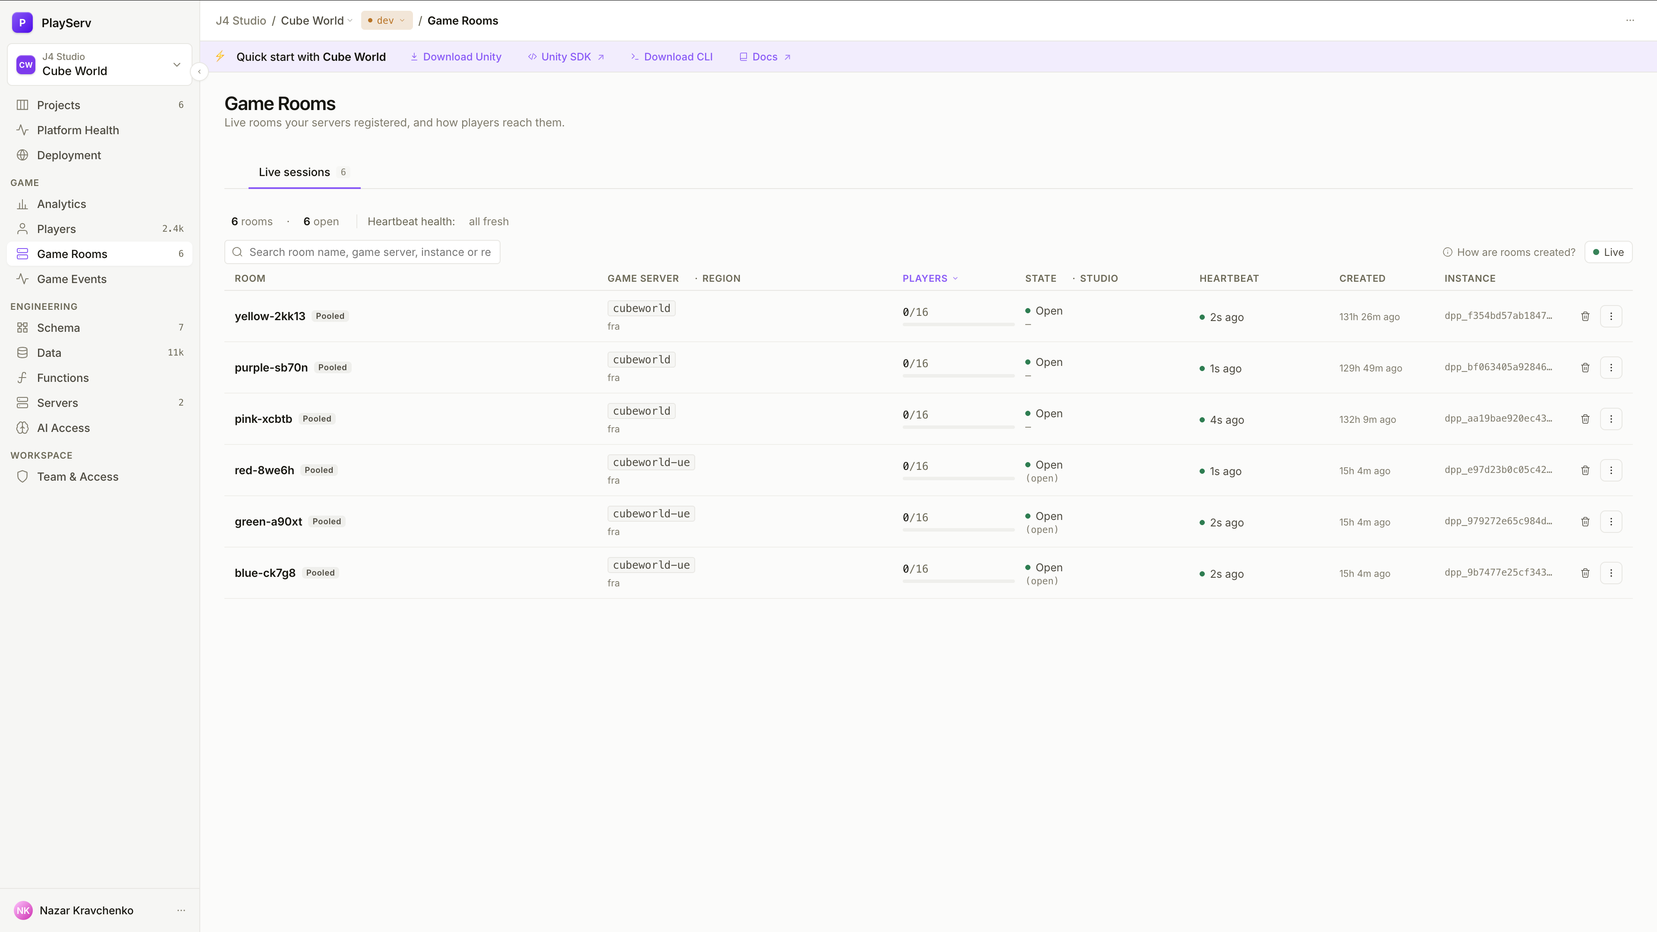Go to Platform Health page
This screenshot has height=932, width=1657.
(x=99, y=130)
